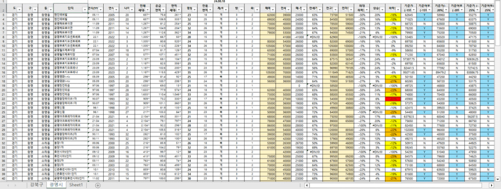Open the filter dropdown for the 전세 column
This screenshot has height=189, width=501.
(x=289, y=9)
